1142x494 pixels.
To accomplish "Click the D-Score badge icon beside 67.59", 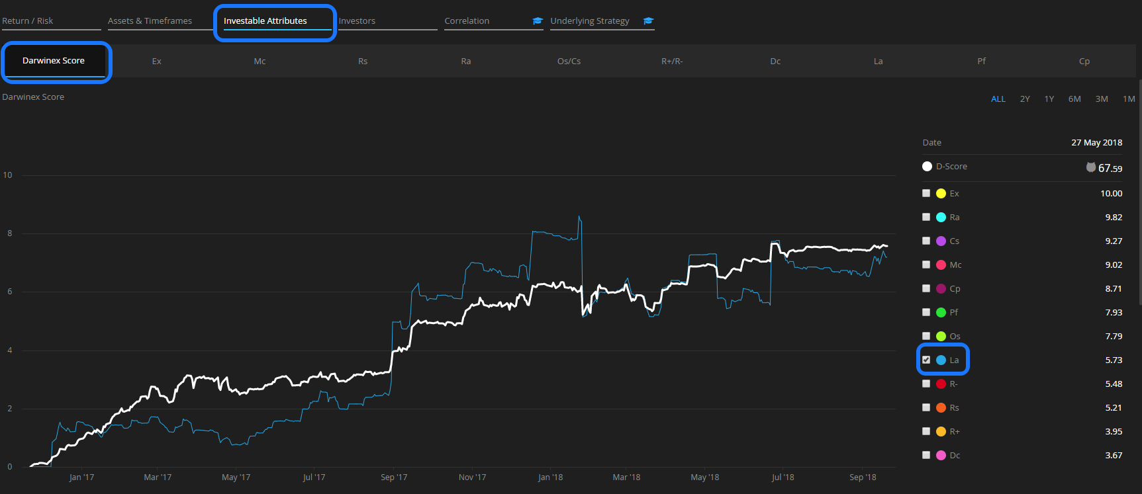I will coord(1091,167).
